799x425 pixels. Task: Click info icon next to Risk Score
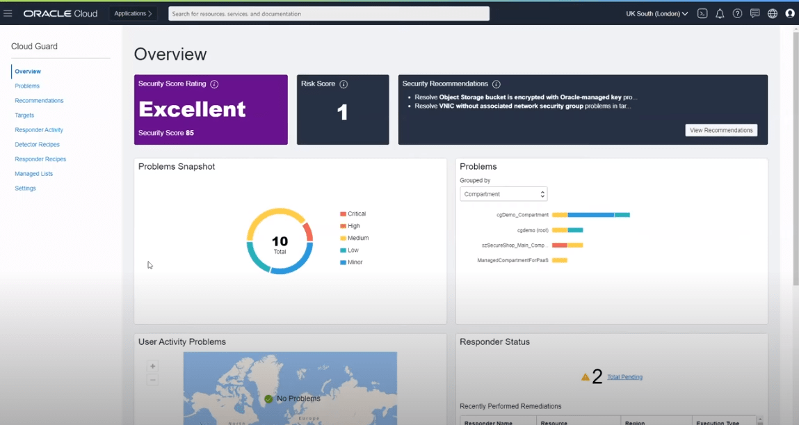(344, 84)
